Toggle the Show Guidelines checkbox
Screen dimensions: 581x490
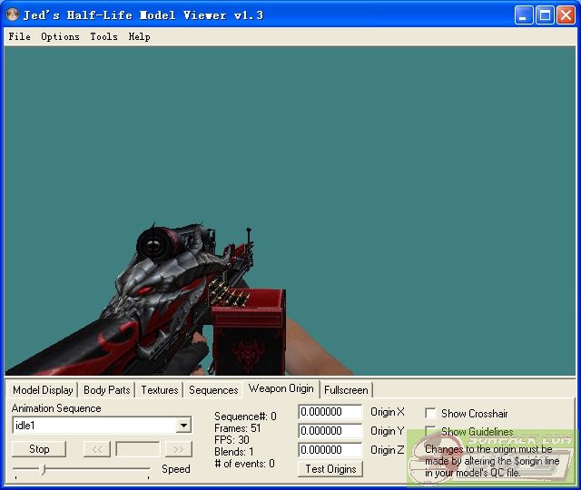430,432
